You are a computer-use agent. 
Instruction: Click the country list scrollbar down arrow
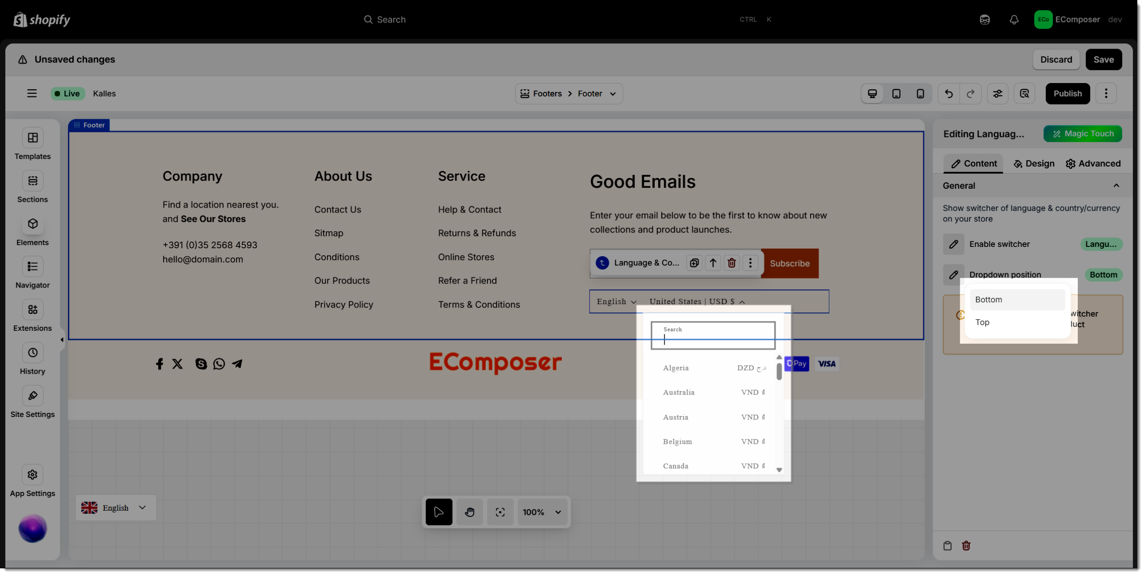(x=779, y=470)
